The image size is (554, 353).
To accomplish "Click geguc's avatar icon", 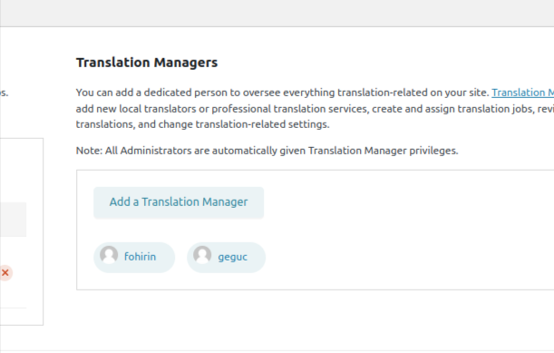I will pyautogui.click(x=202, y=255).
